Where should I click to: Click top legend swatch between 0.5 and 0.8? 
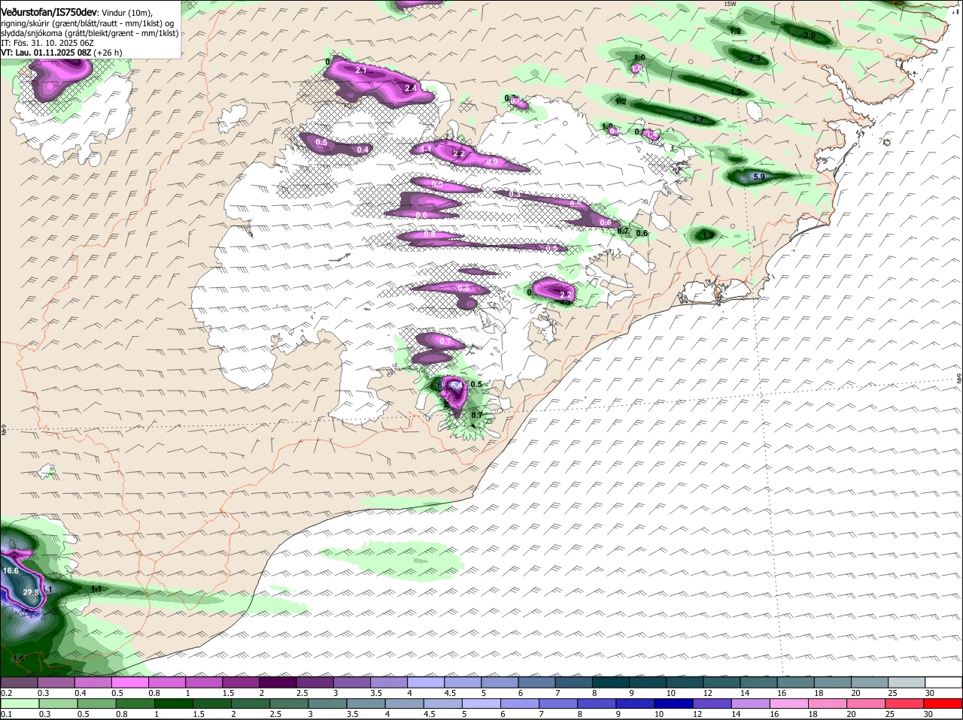tap(129, 682)
